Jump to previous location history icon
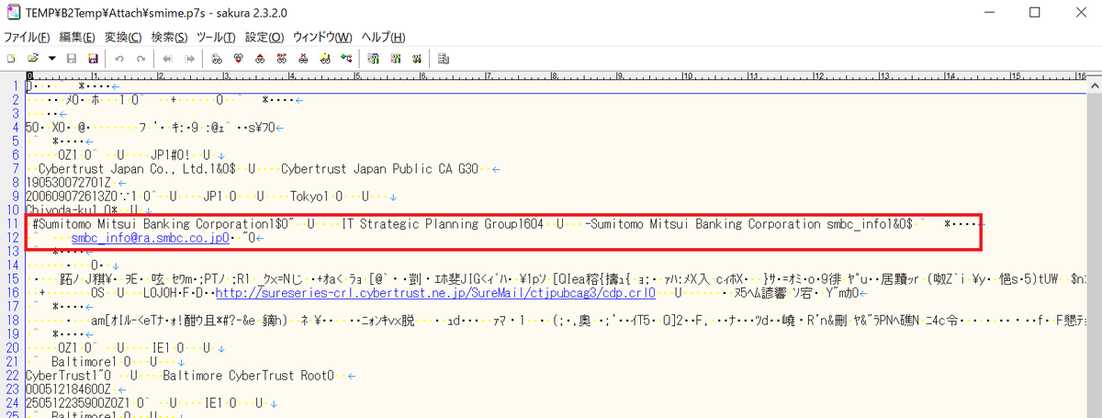 (167, 58)
